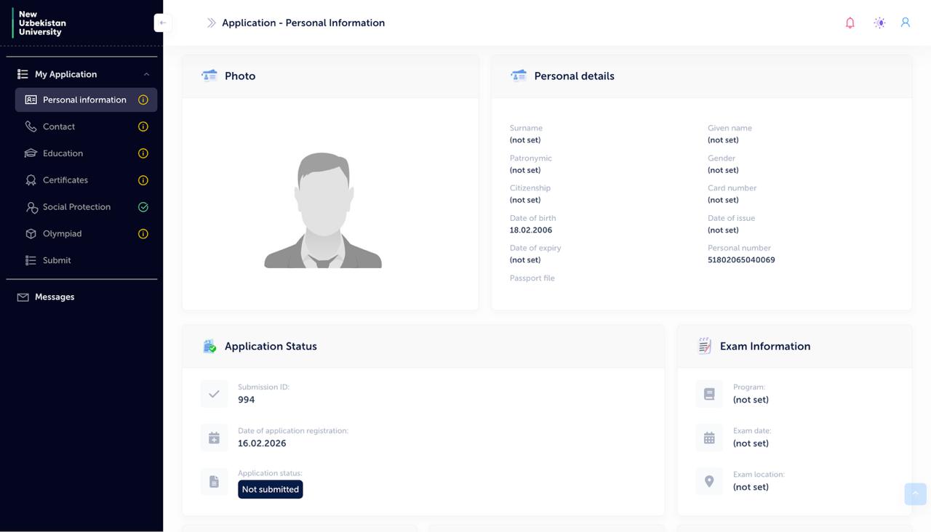Viewport: 931px width, 532px height.
Task: Click the Social Protection green checkmark icon
Action: coord(143,207)
